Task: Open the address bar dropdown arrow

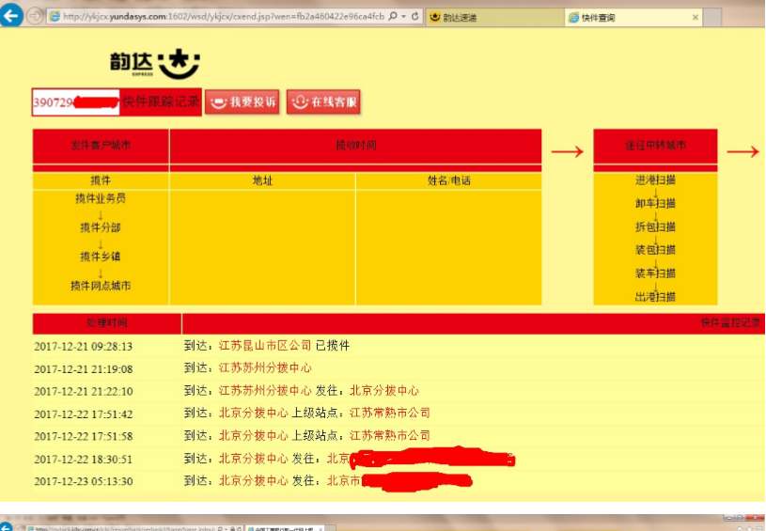Action: [x=404, y=17]
